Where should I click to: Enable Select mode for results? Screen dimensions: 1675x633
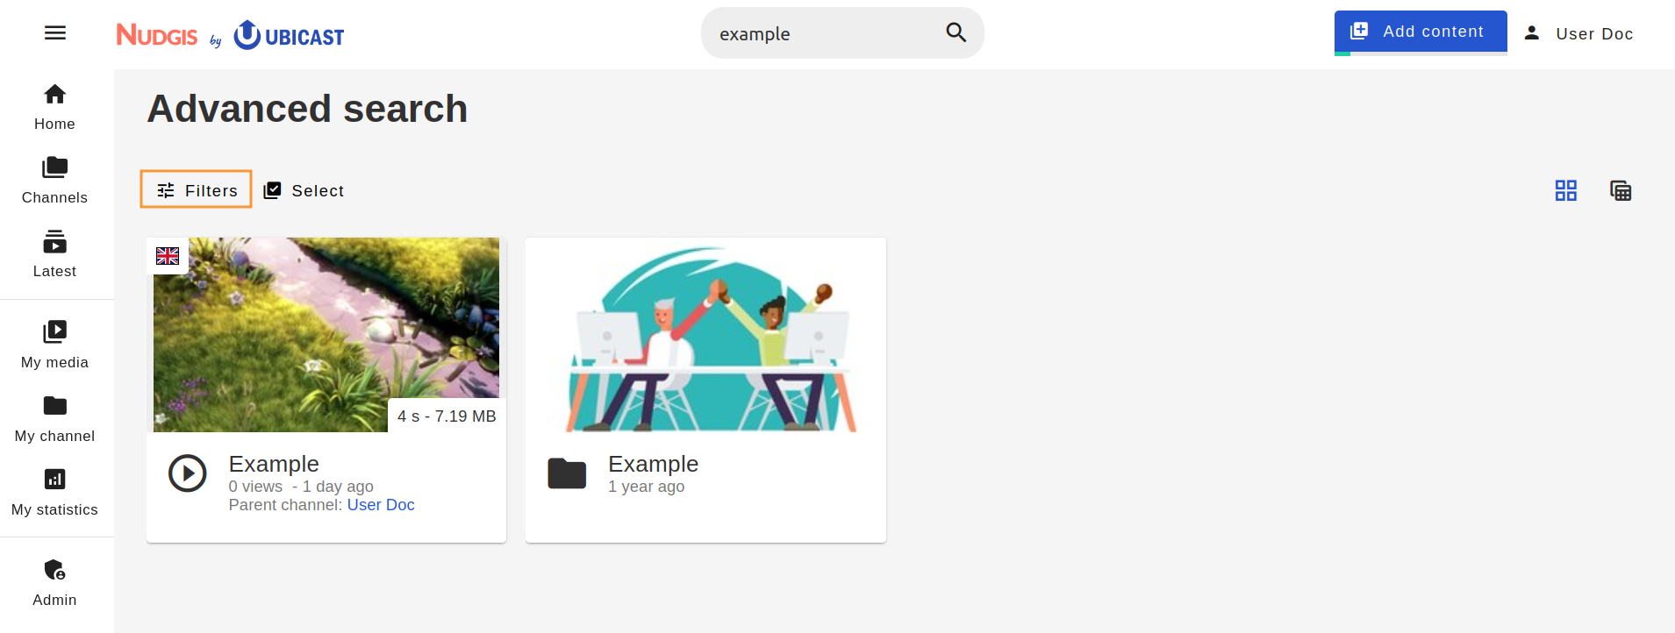pos(304,190)
